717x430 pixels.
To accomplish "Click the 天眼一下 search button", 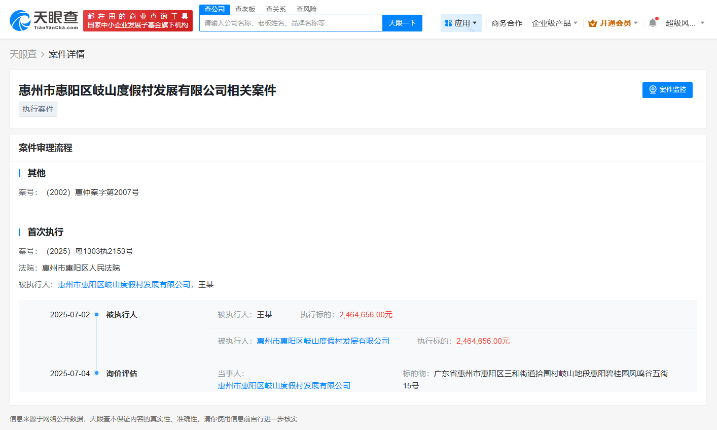I will pyautogui.click(x=402, y=23).
